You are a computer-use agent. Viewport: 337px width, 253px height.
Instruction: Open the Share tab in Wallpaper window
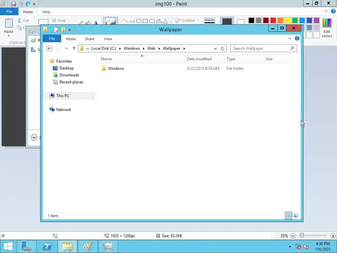(x=90, y=39)
